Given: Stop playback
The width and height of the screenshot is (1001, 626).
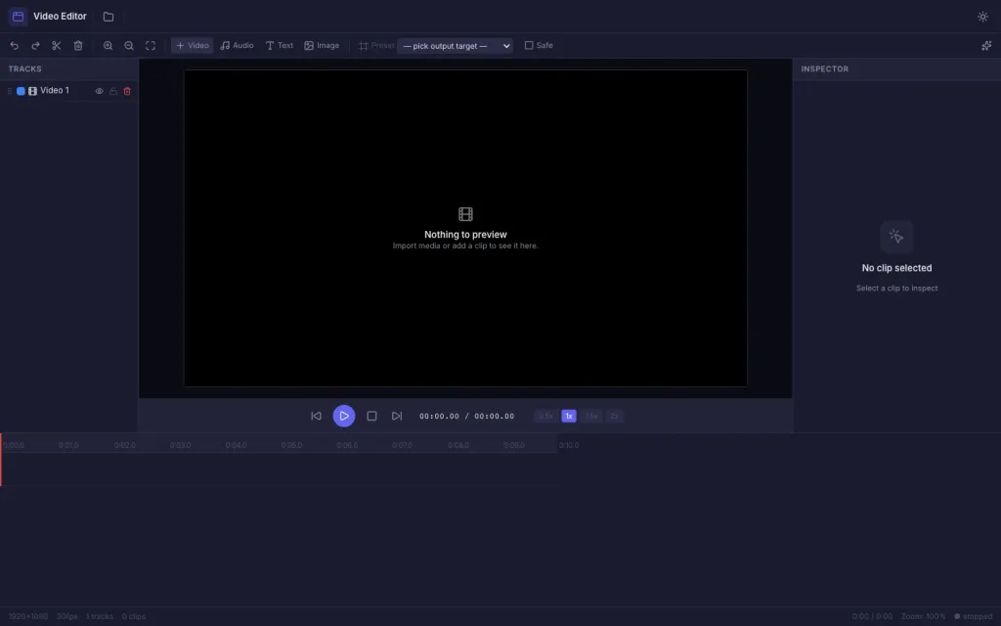Looking at the screenshot, I should [x=371, y=416].
